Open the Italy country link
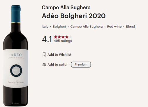 tap(45, 26)
